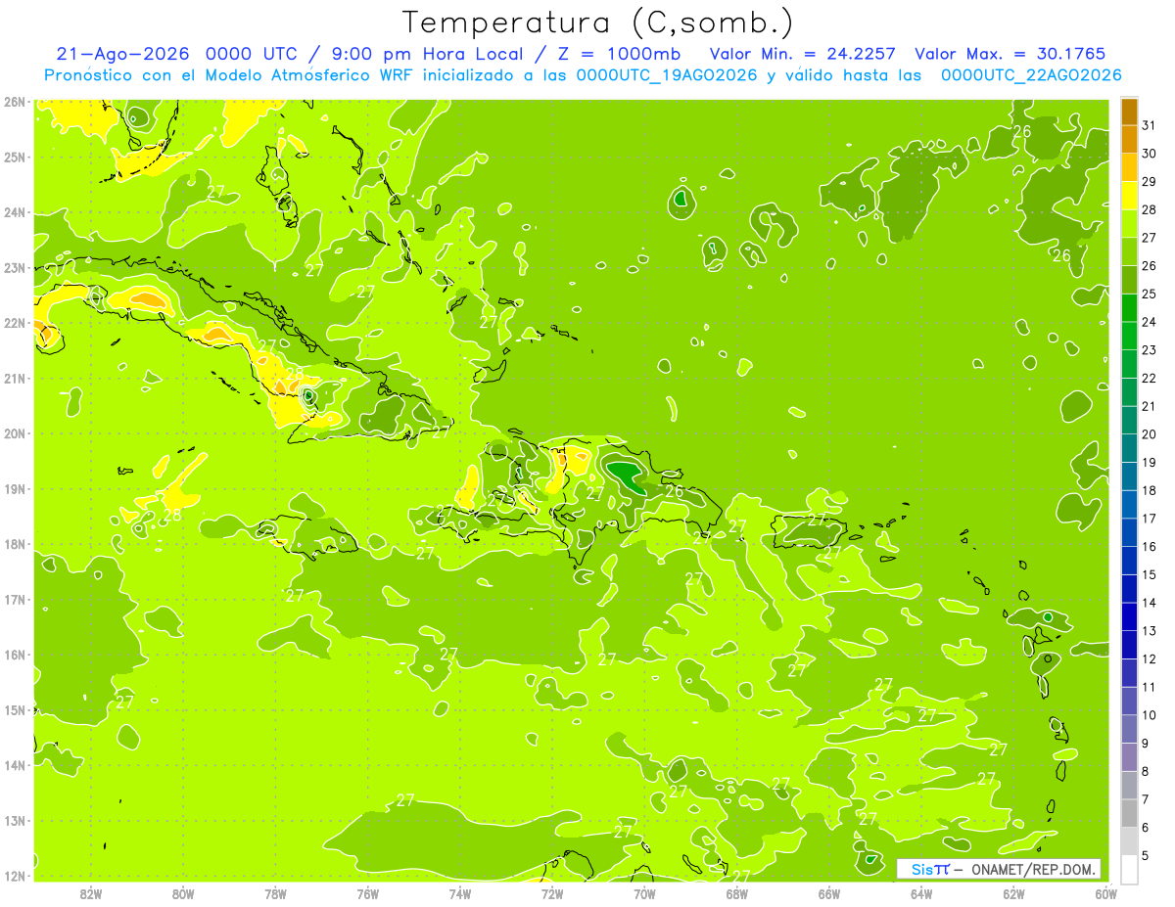Image resolution: width=1175 pixels, height=907 pixels.
Task: Click the color scale value "10"
Action: coord(1149,715)
